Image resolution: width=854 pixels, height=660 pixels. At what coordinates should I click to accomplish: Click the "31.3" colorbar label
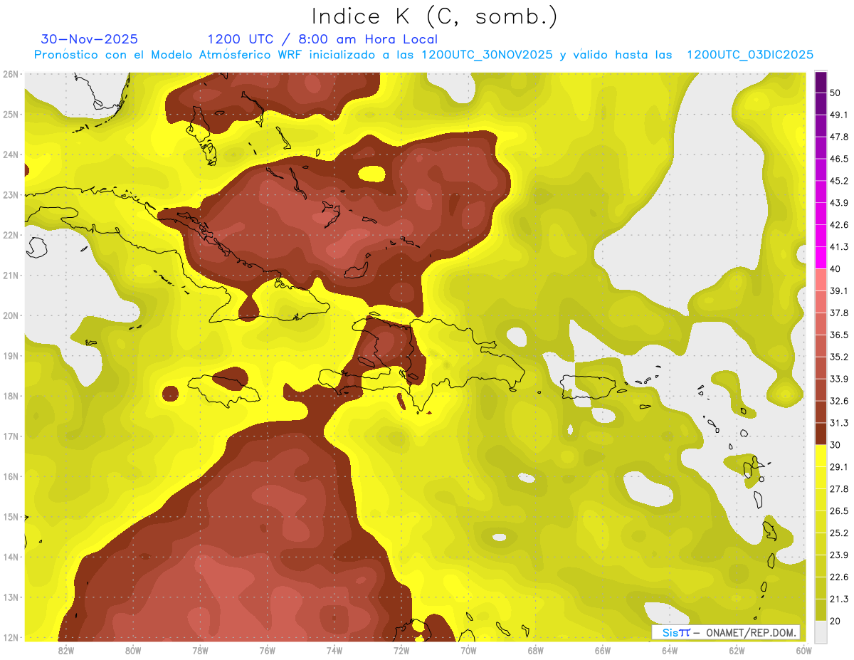[x=839, y=423]
